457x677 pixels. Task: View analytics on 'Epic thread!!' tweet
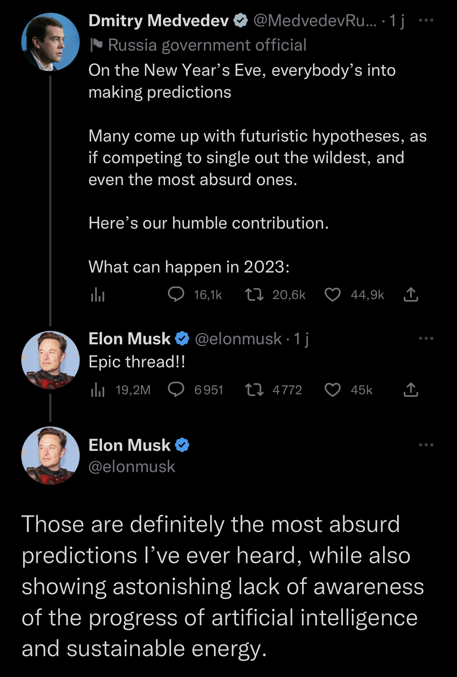(98, 390)
